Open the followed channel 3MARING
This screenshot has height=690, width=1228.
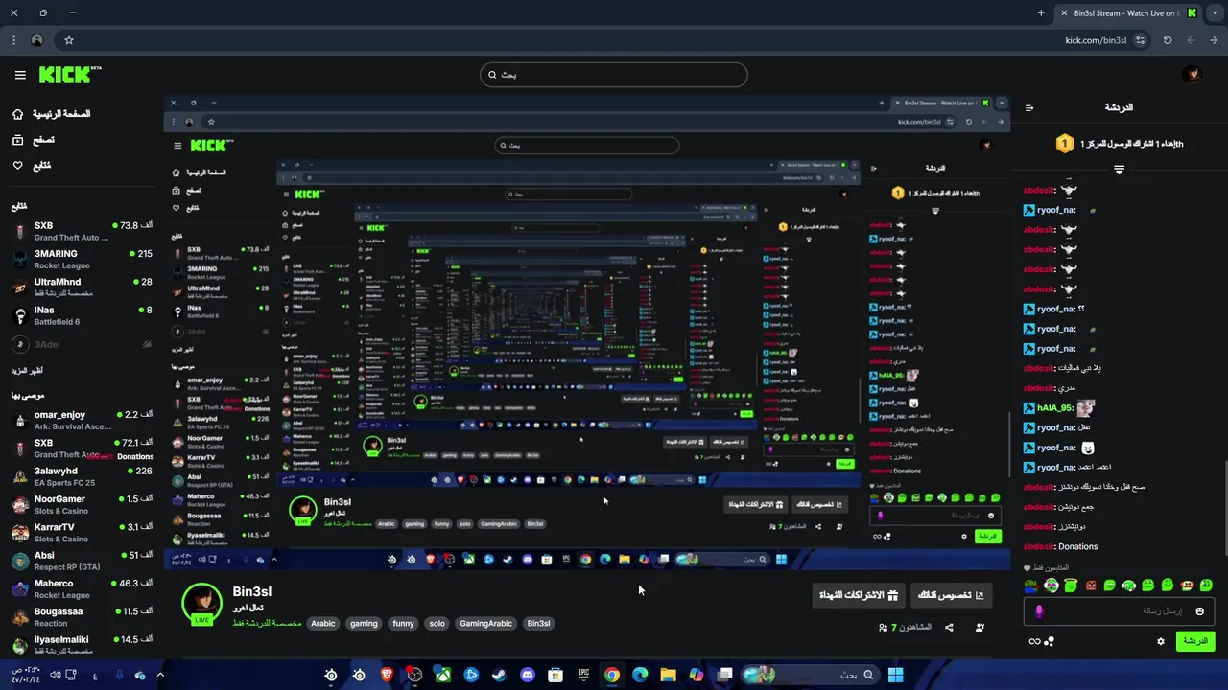[x=83, y=259]
